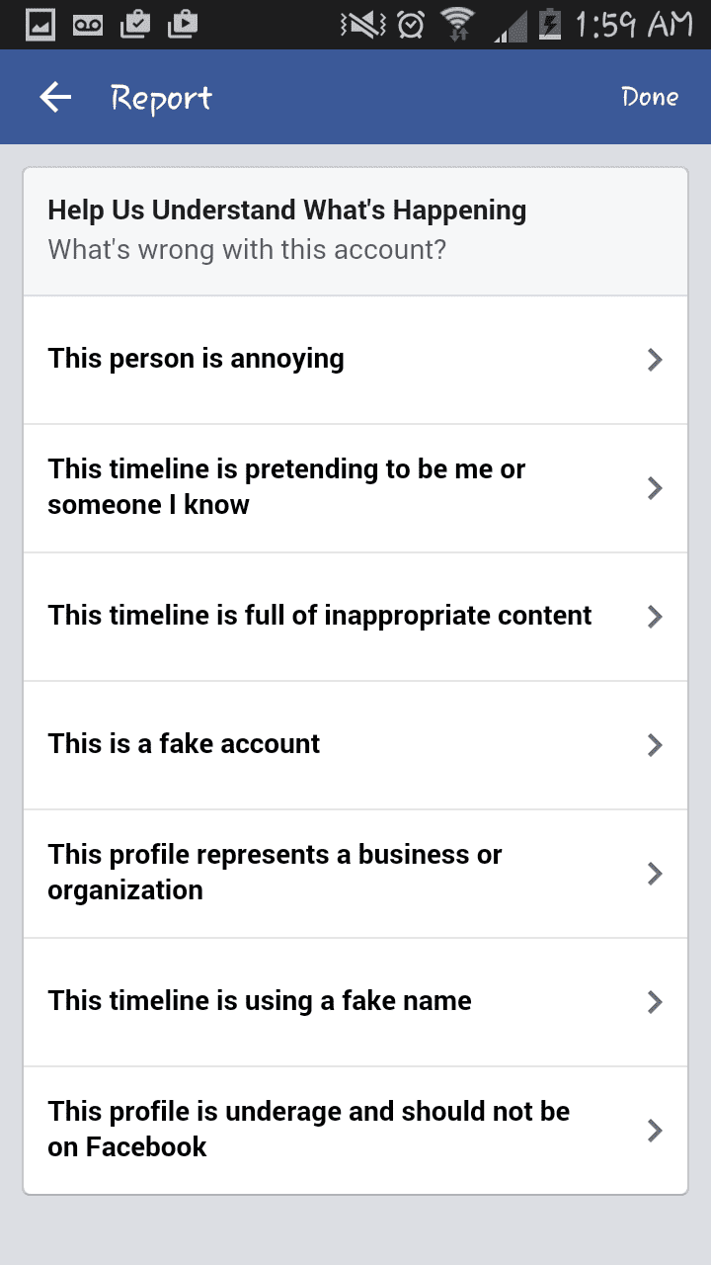The height and width of the screenshot is (1265, 711).
Task: Tap the 'Help Us Understand What's Happening' header
Action: pos(286,210)
